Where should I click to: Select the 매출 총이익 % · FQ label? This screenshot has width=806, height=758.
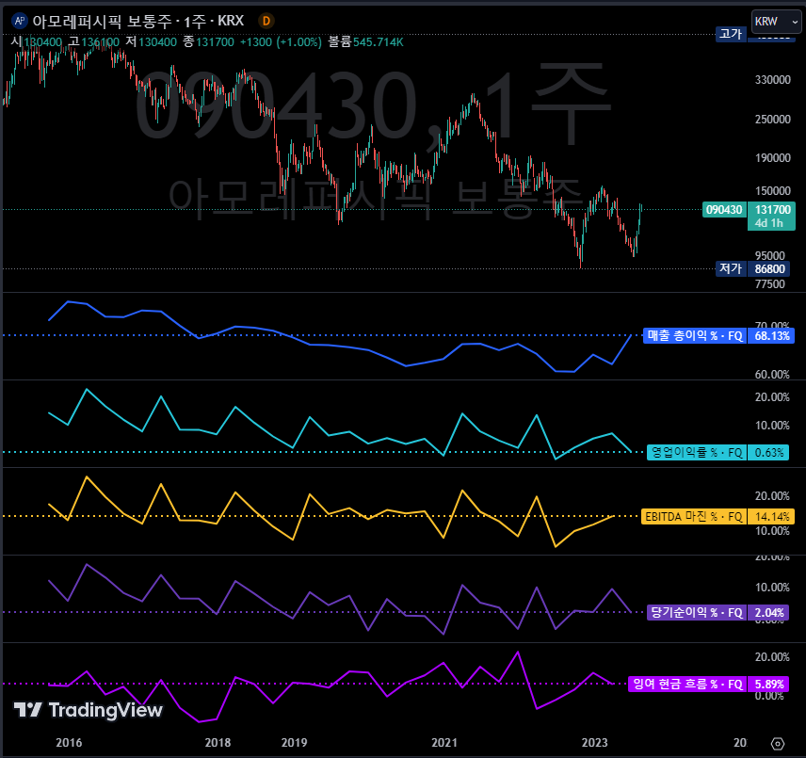(x=695, y=336)
